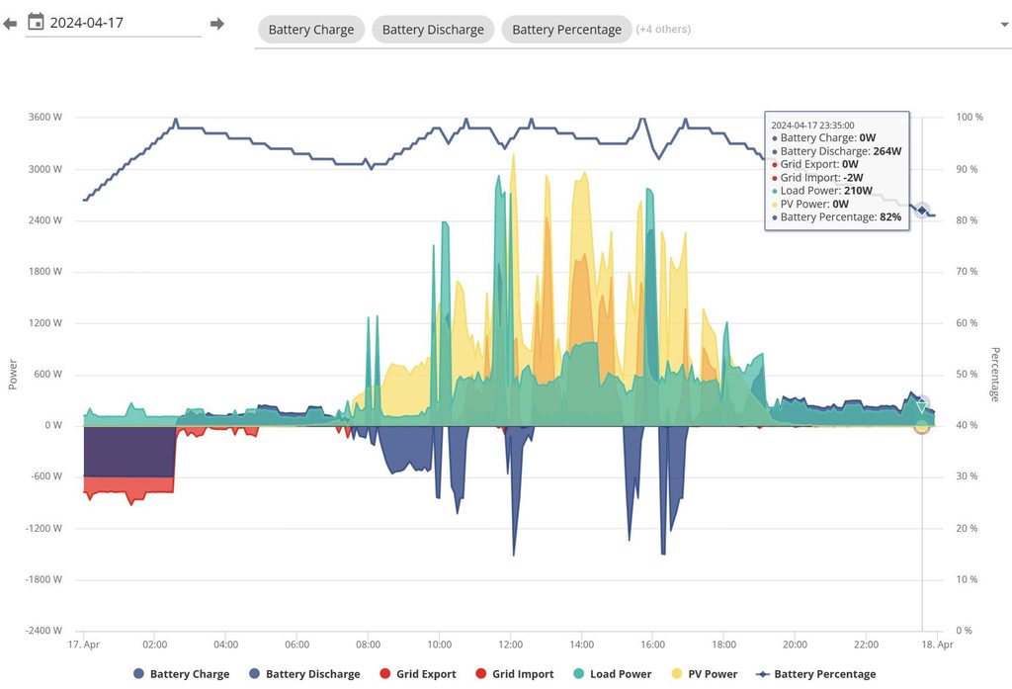Click the purple Battery Charge area before 02:00
Image resolution: width=1012 pixels, height=689 pixels.
click(x=128, y=451)
